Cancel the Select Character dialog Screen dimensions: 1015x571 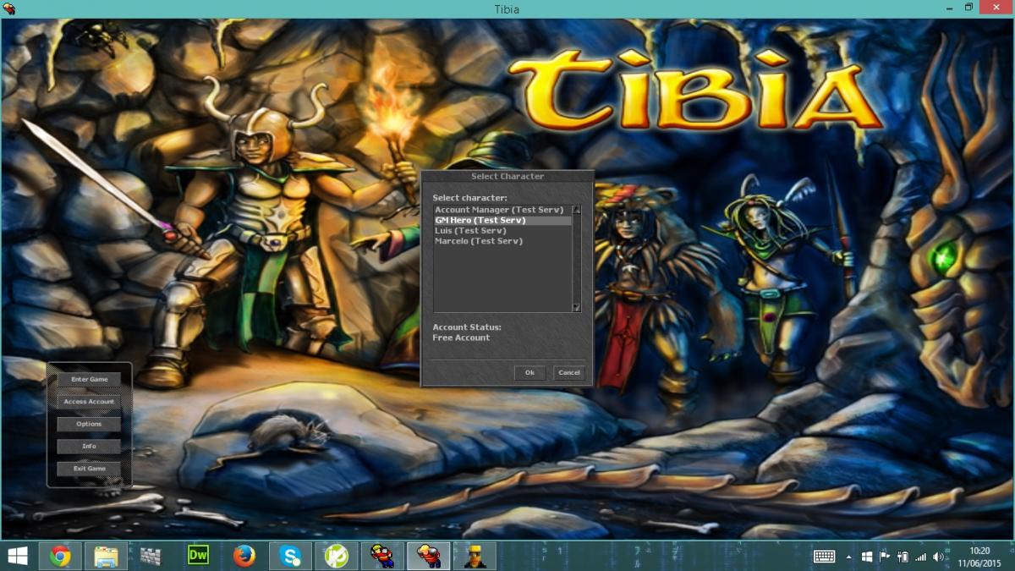point(569,372)
